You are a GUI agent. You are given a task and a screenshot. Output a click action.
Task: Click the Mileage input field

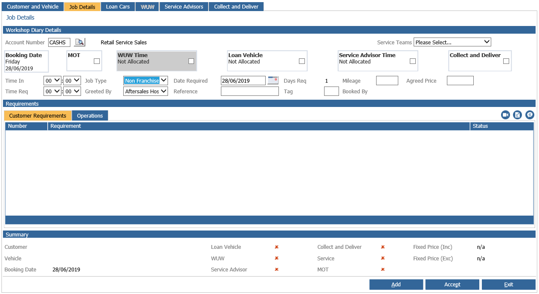[387, 81]
